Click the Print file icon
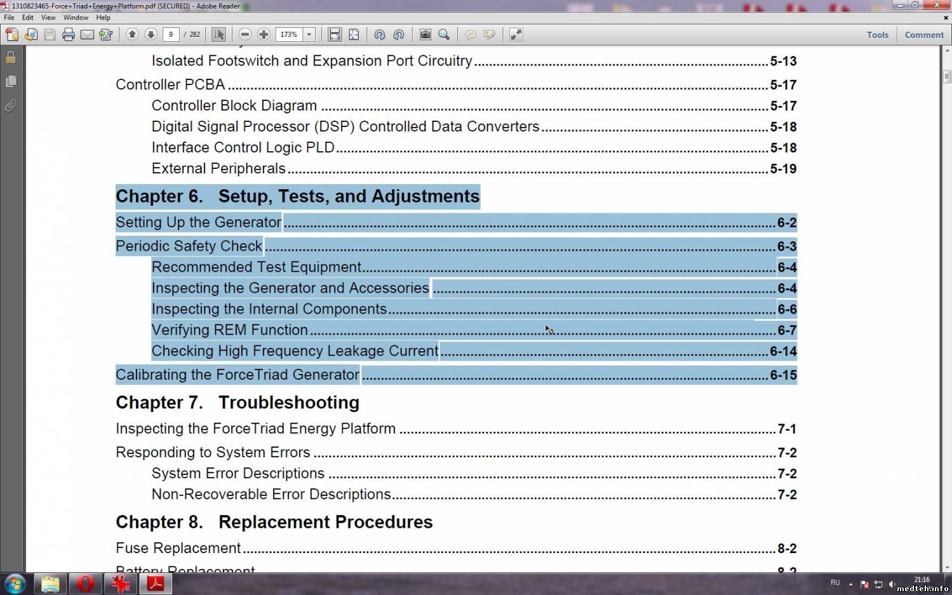Viewport: 952px width, 595px height. (69, 35)
